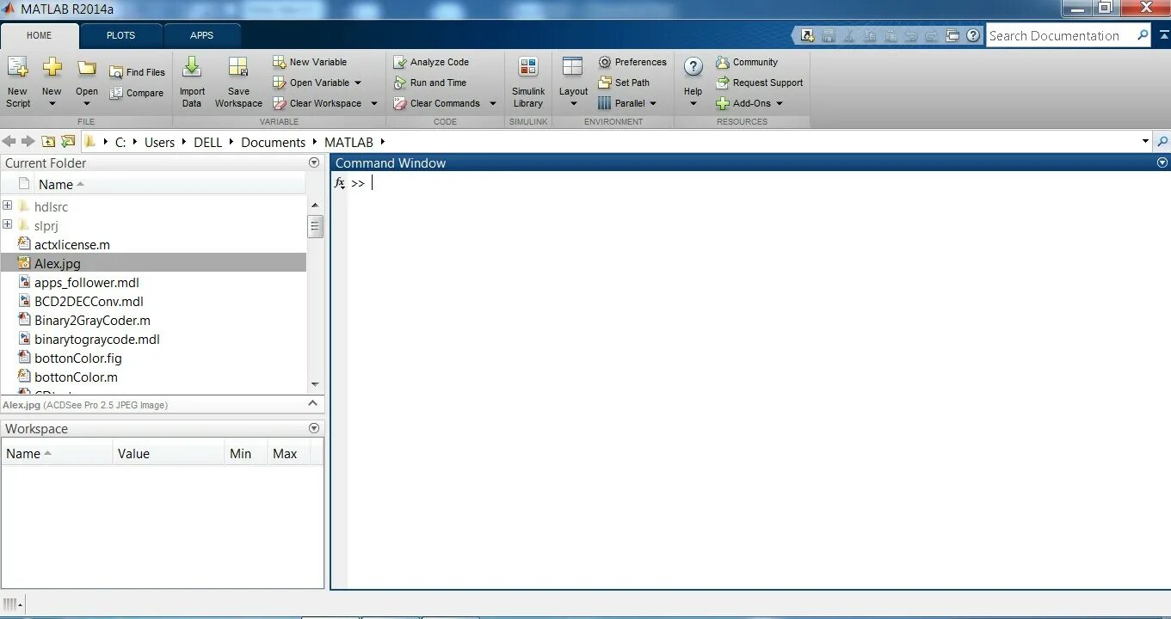Screen dimensions: 1171x619
Task: Click the Import Data icon
Action: coord(192,67)
